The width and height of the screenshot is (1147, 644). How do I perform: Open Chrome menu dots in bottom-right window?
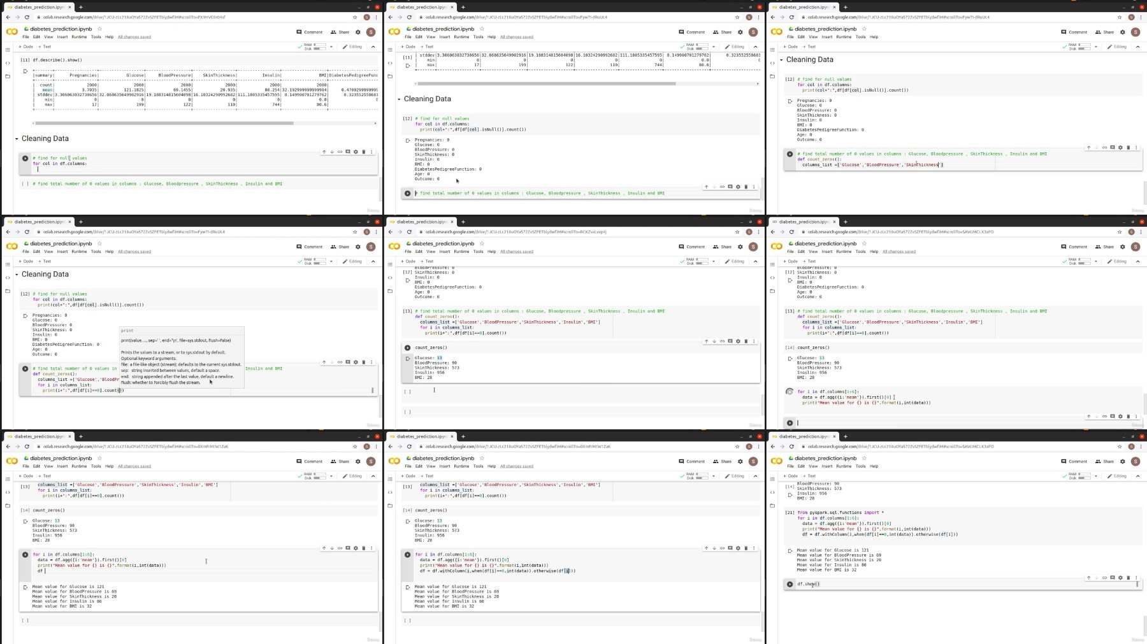(x=1142, y=447)
